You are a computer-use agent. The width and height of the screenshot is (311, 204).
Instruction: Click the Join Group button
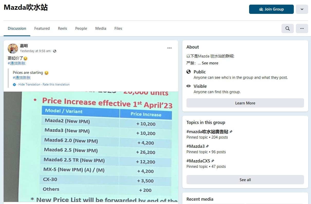pos(271,9)
